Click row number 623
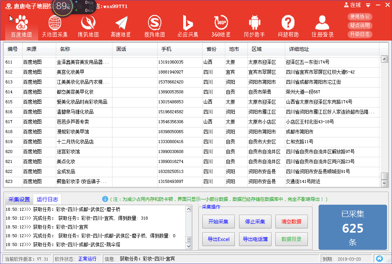The height and width of the screenshot is (264, 392). coord(9,181)
